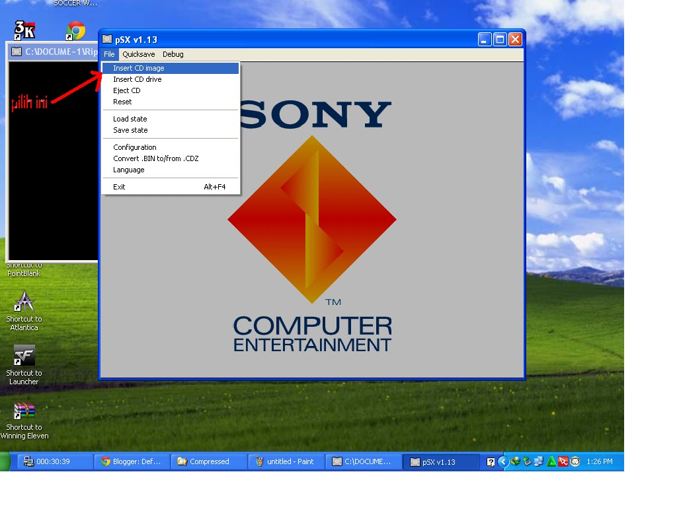This screenshot has height=507, width=677.
Task: Expand the hidden system tray icons chevron
Action: [503, 461]
